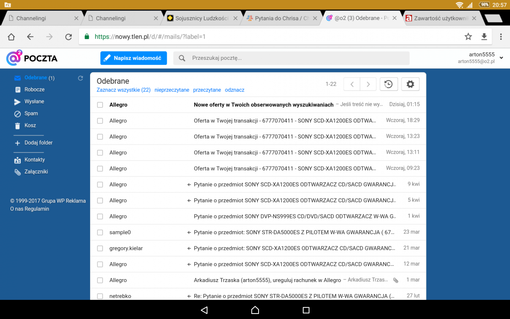The width and height of the screenshot is (510, 319).
Task: Check the box for the 5 kwi email
Action: pos(100,201)
